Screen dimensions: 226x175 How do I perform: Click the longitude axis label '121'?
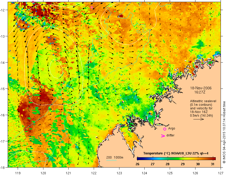point(68,173)
